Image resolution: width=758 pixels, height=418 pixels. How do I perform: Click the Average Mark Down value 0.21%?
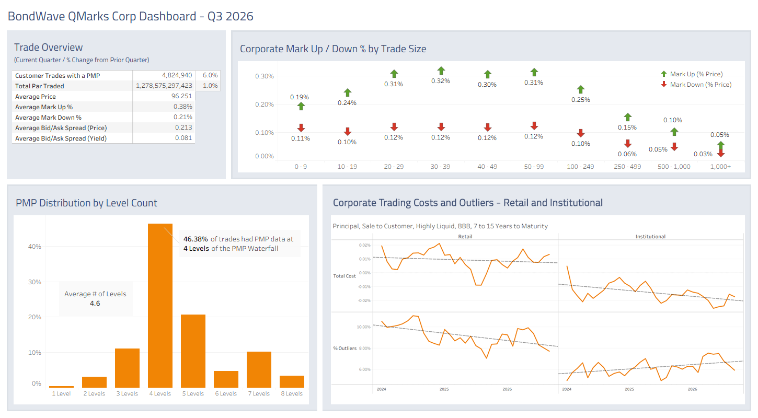point(183,117)
